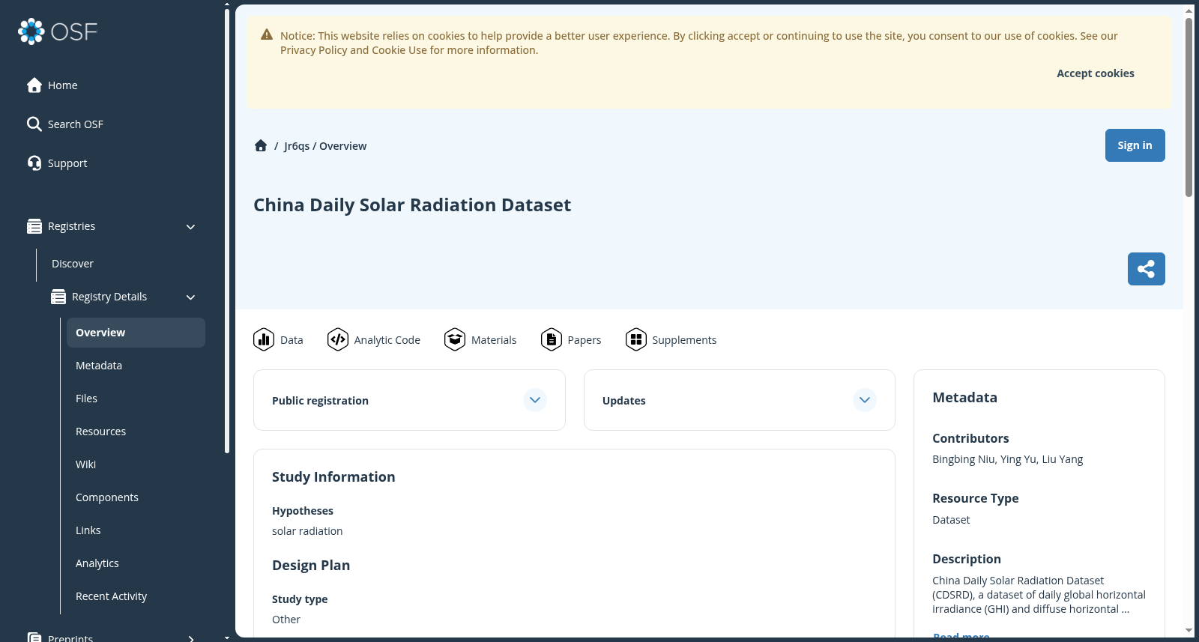
Task: Click the Search OSF magnifier icon
Action: [34, 124]
